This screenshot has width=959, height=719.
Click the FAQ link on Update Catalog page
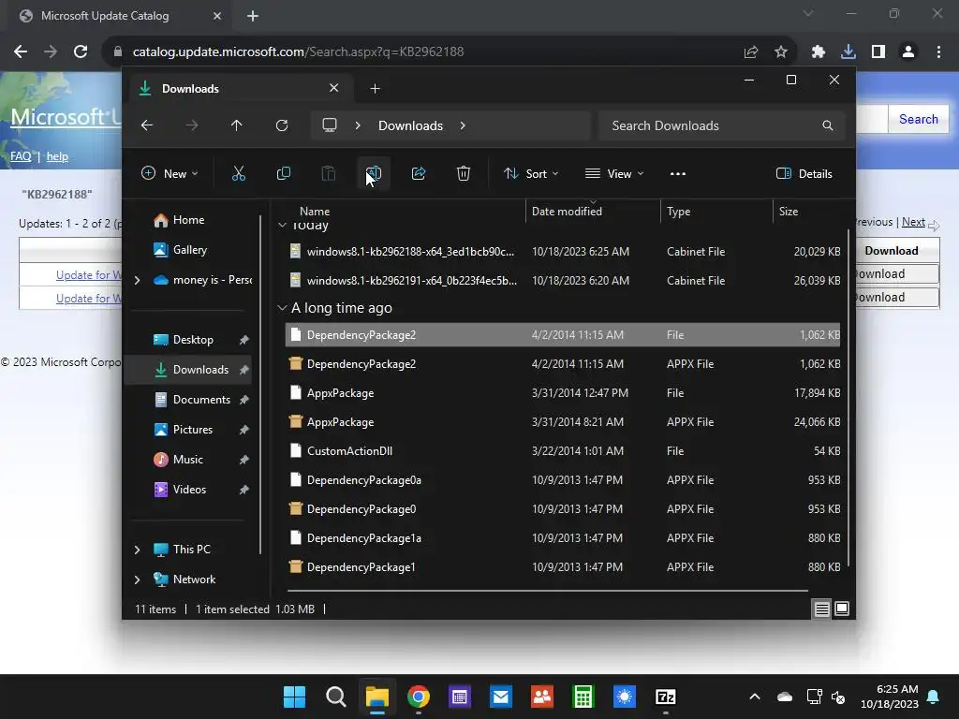point(21,156)
